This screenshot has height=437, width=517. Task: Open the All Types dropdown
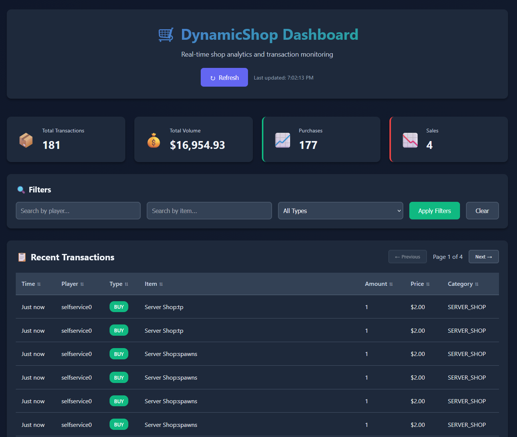point(340,211)
